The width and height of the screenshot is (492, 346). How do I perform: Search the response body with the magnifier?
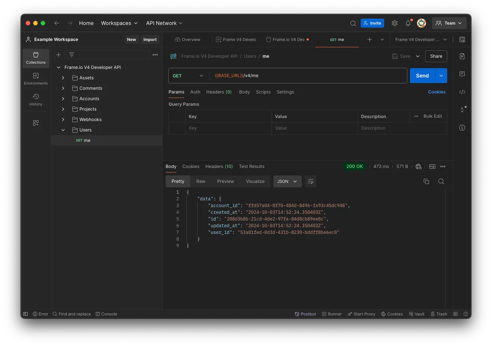441,181
